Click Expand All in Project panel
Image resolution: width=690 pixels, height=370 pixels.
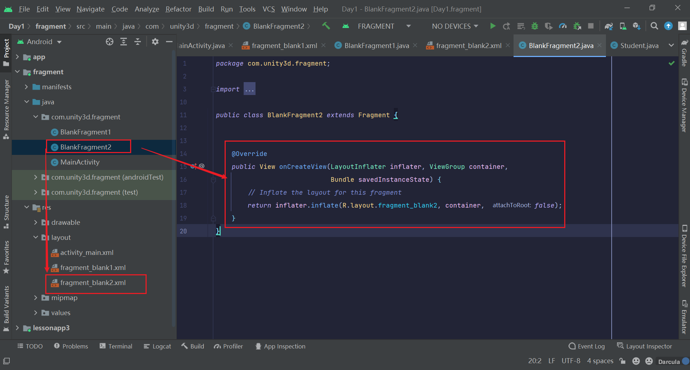[x=124, y=42]
